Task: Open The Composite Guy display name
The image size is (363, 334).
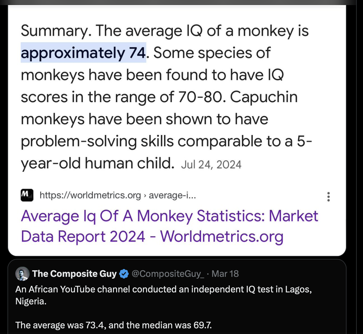Action: click(74, 274)
